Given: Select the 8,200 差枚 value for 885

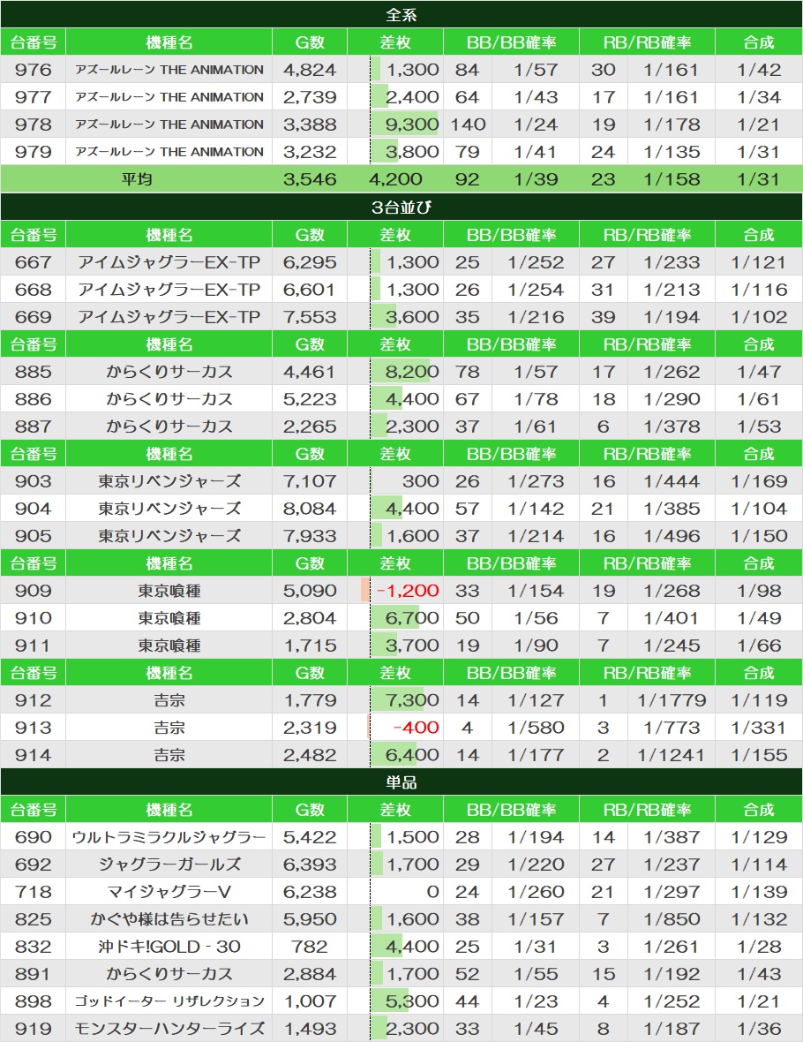Looking at the screenshot, I should 411,372.
